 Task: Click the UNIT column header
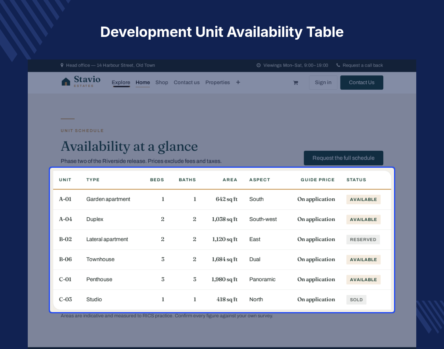[65, 180]
